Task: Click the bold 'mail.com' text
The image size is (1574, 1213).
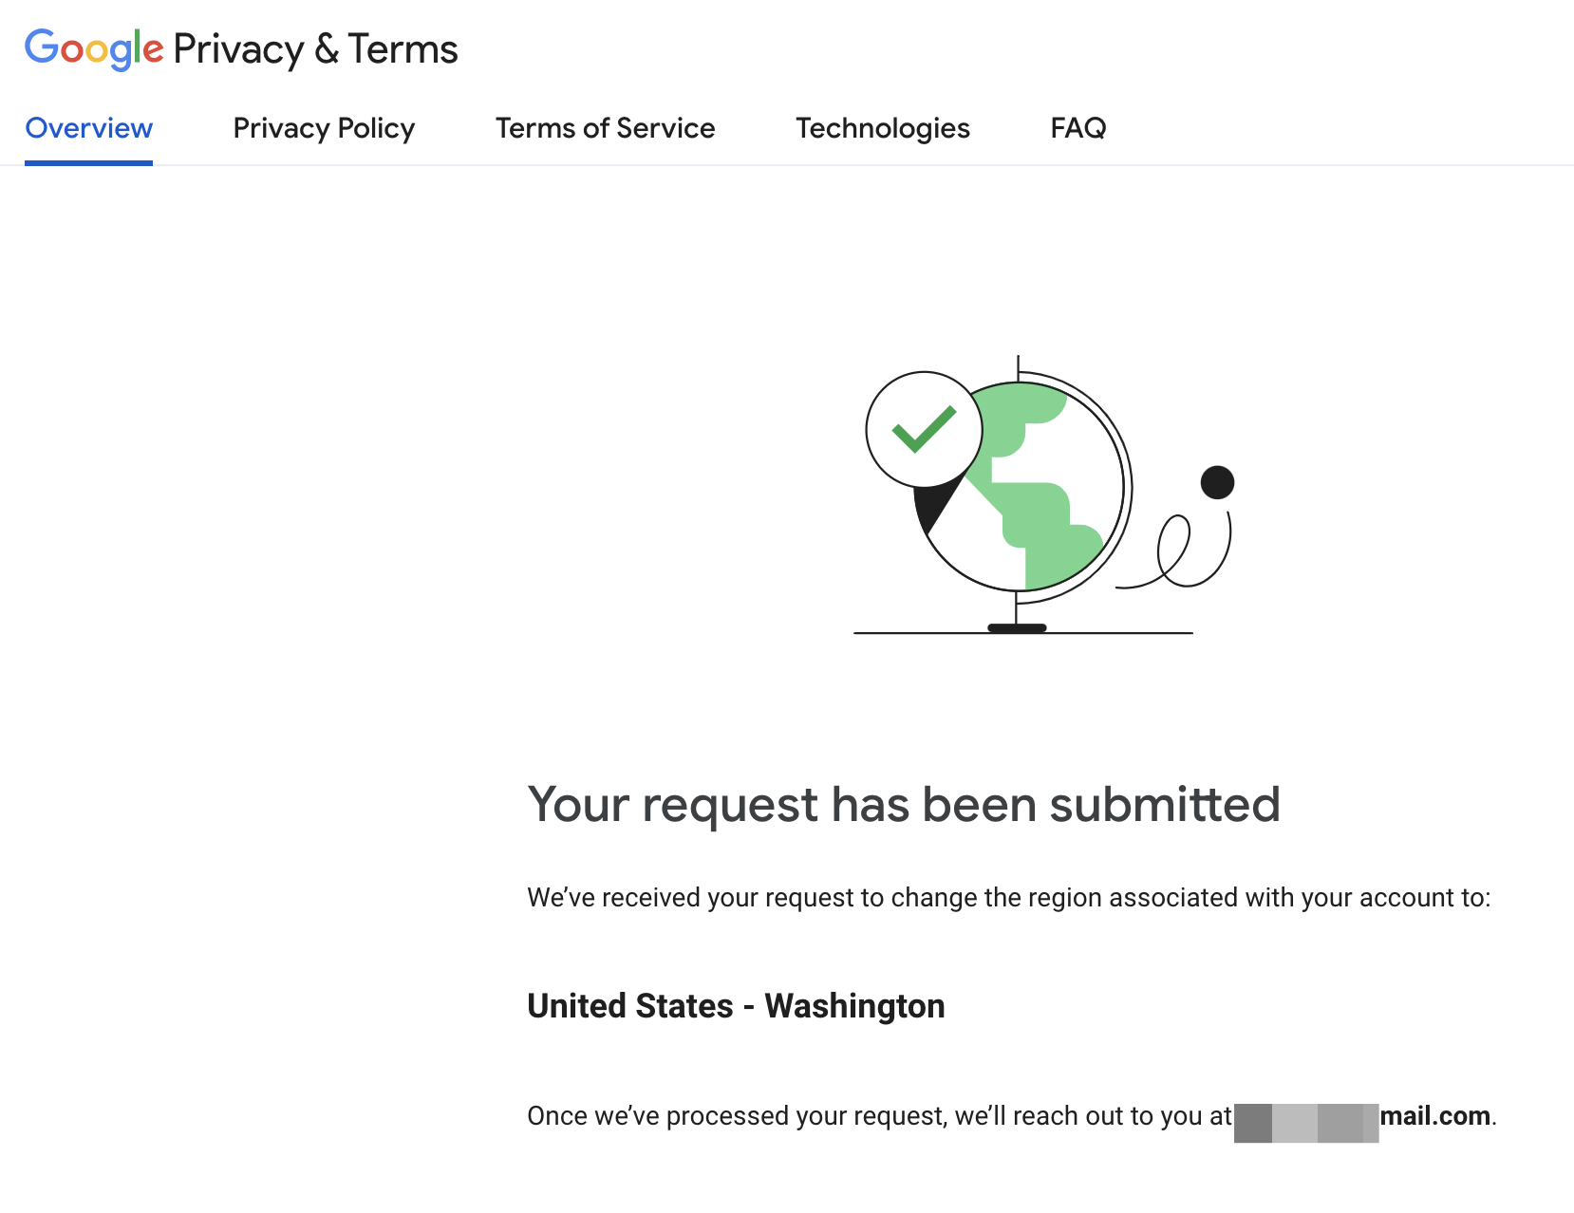Action: coord(1434,1116)
